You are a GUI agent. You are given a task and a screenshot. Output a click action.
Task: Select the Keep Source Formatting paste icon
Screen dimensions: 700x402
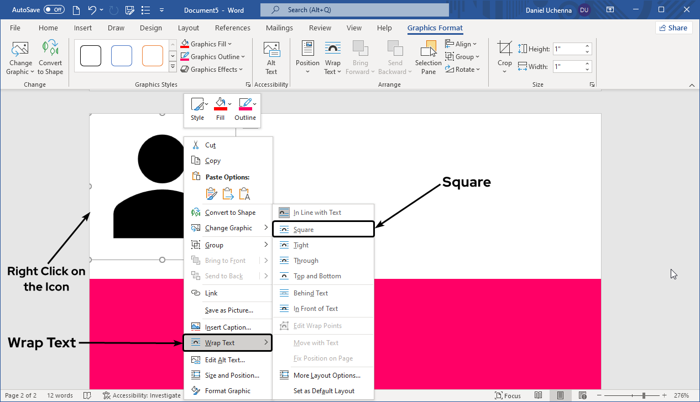pyautogui.click(x=211, y=194)
